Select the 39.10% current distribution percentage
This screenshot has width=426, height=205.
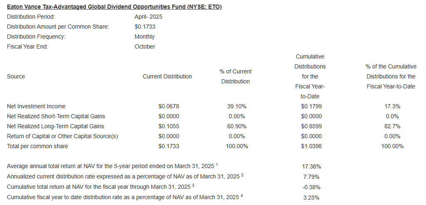[236, 106]
